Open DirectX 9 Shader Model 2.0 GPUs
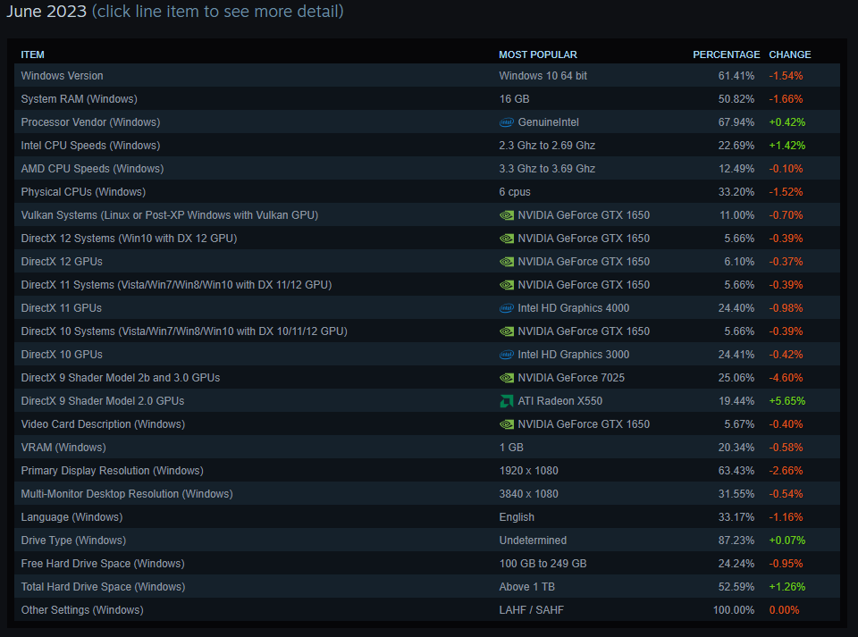The width and height of the screenshot is (858, 637). pos(427,401)
